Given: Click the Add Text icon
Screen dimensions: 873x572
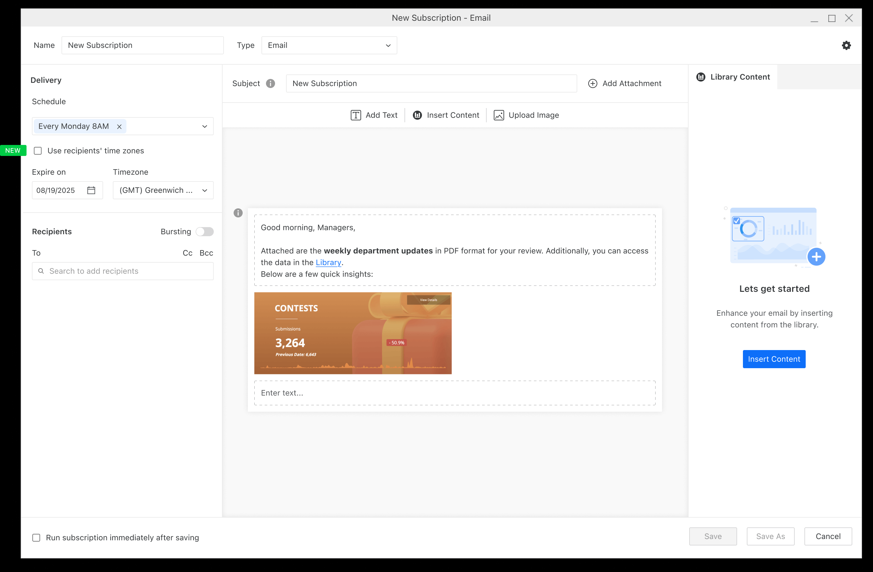Looking at the screenshot, I should [x=355, y=115].
